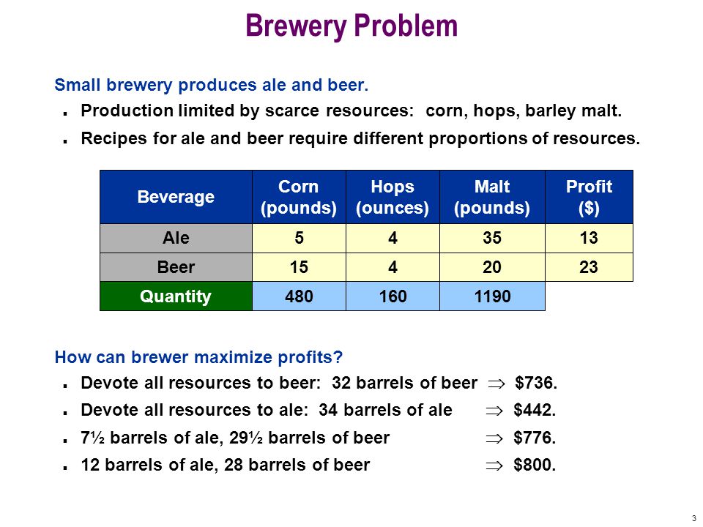703x527 pixels.
Task: Click the green Quantity cell
Action: tap(176, 296)
